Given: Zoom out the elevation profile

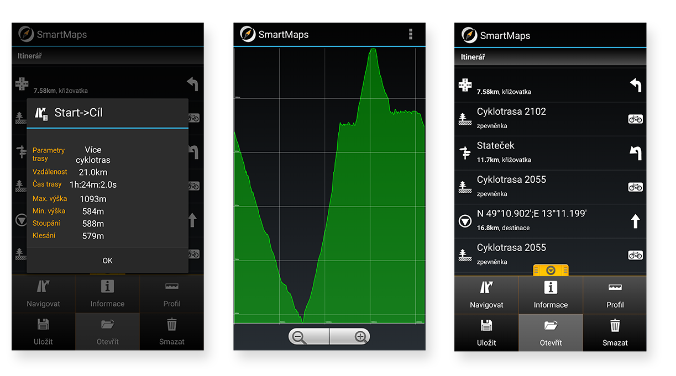Looking at the screenshot, I should point(309,336).
